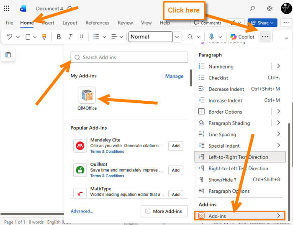
Task: Apply Underline formatting from toolbar
Action: [x=81, y=37]
